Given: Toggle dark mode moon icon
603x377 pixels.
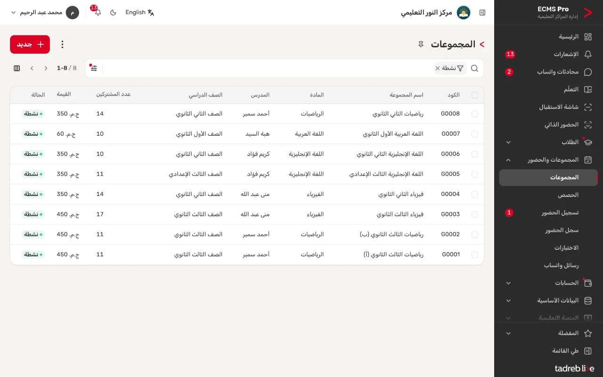Looking at the screenshot, I should [x=113, y=12].
